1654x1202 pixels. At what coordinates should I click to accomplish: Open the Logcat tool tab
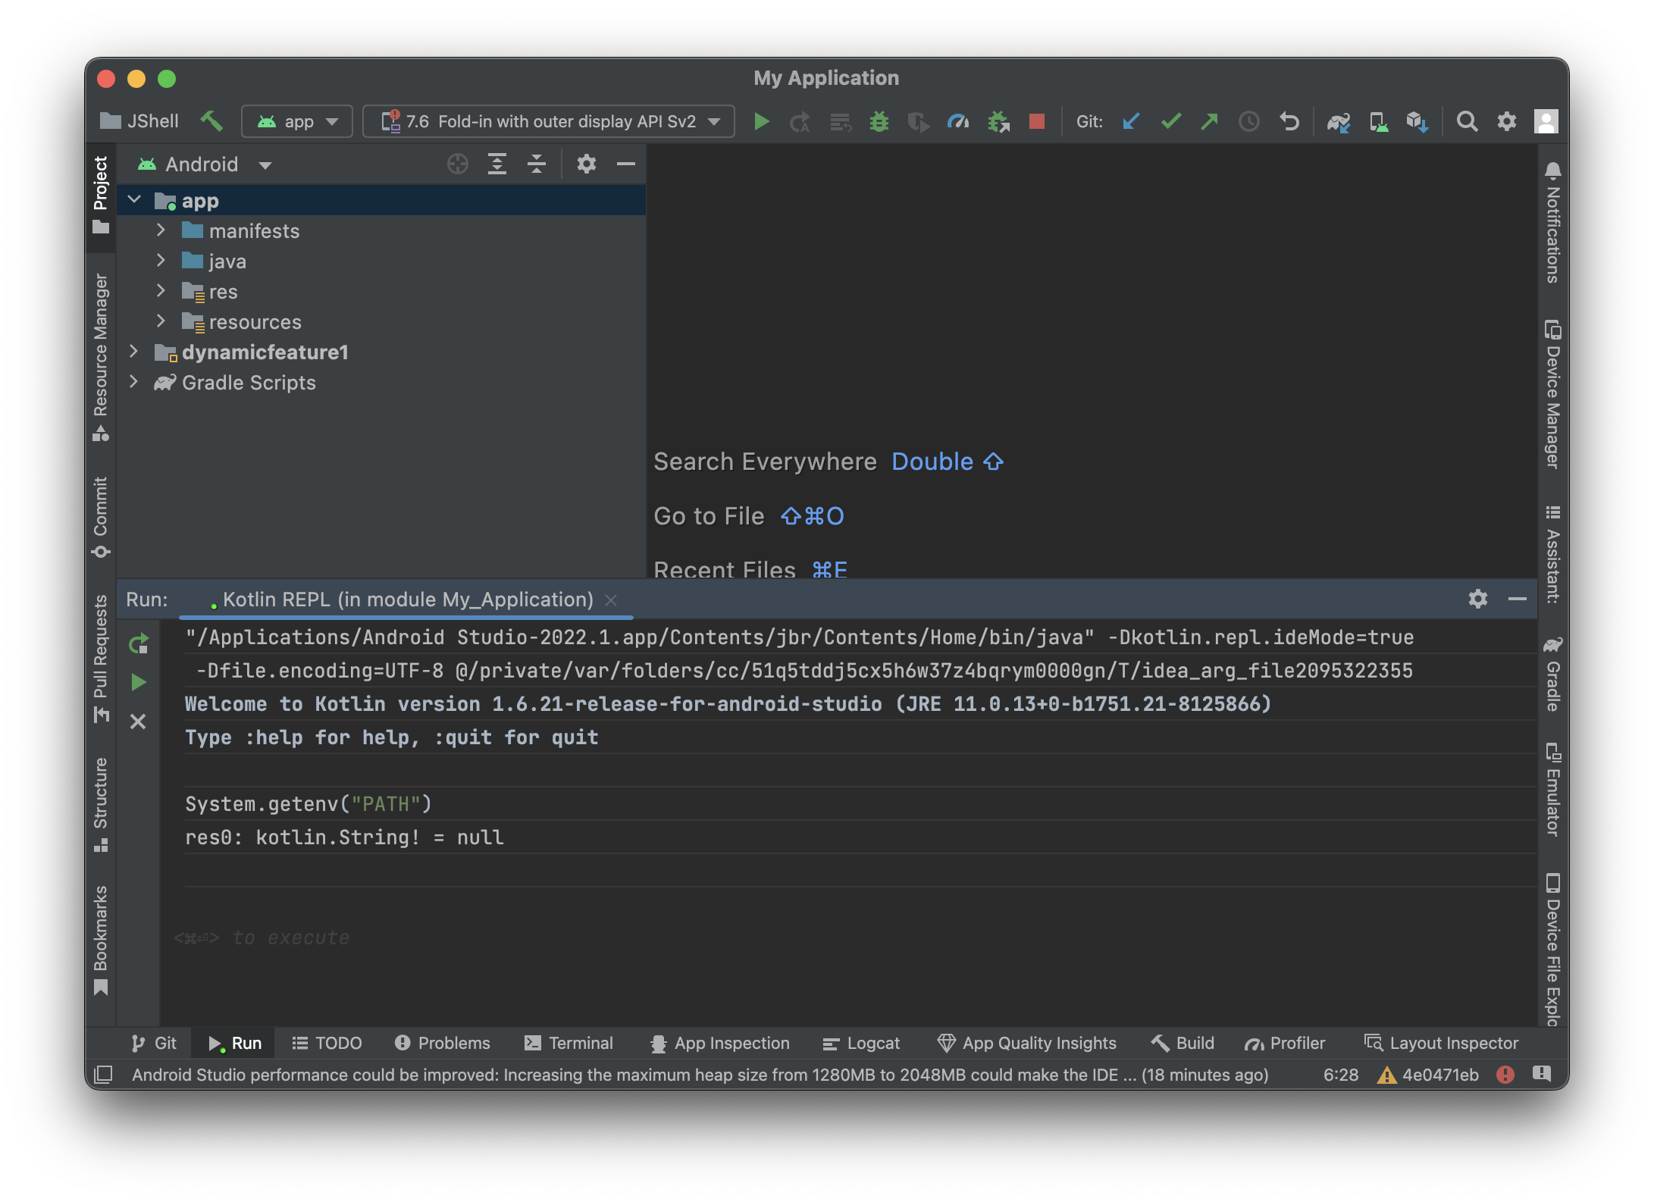point(861,1043)
